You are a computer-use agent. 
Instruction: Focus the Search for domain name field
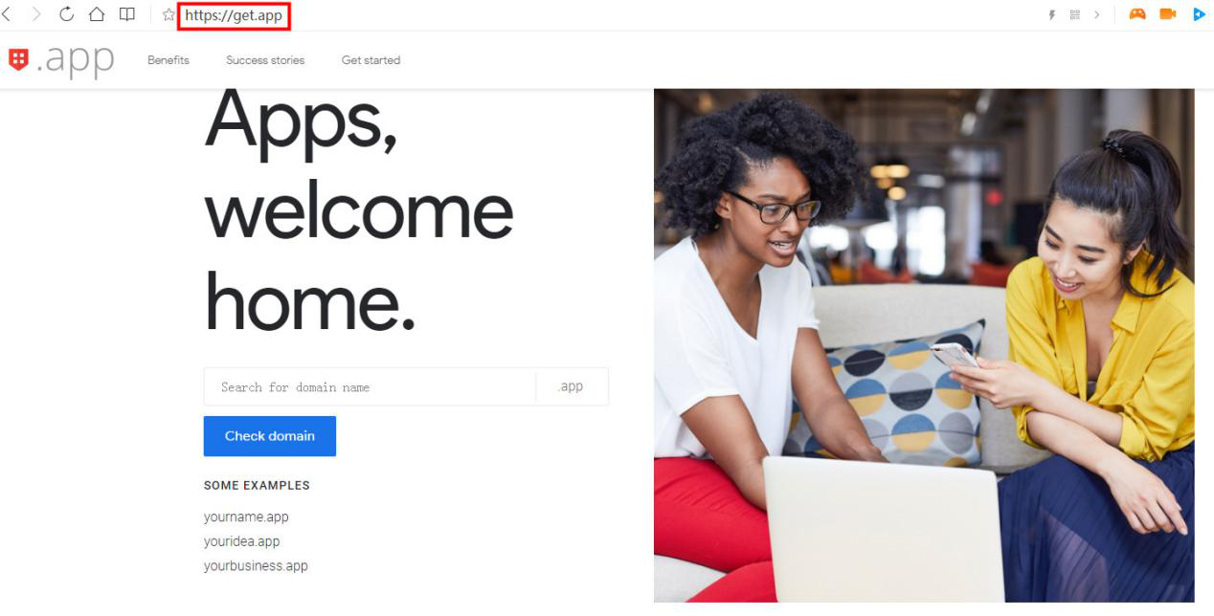(x=370, y=386)
